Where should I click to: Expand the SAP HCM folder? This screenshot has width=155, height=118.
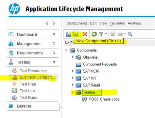point(73,71)
